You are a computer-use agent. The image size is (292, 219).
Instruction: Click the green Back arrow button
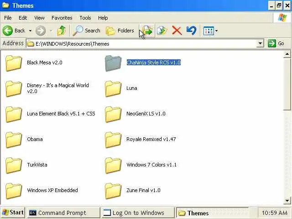point(8,31)
